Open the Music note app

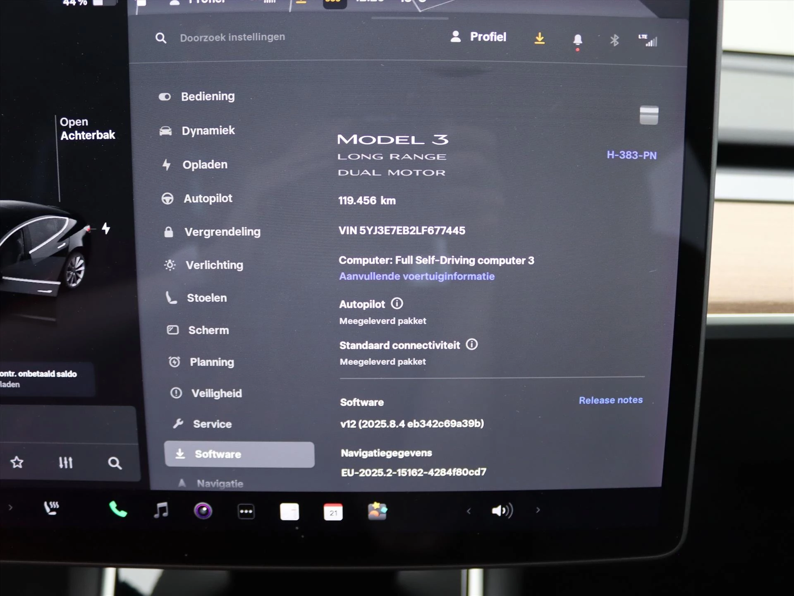(x=161, y=510)
